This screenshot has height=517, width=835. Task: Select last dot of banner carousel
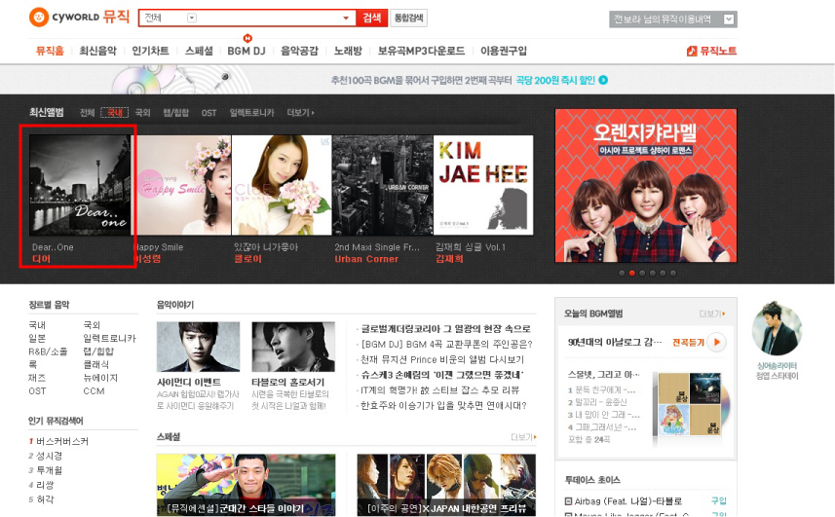point(673,273)
